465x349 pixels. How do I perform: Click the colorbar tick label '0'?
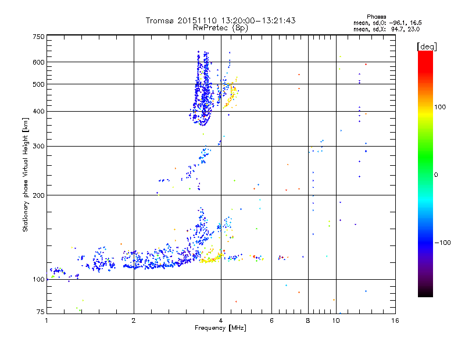(x=436, y=175)
